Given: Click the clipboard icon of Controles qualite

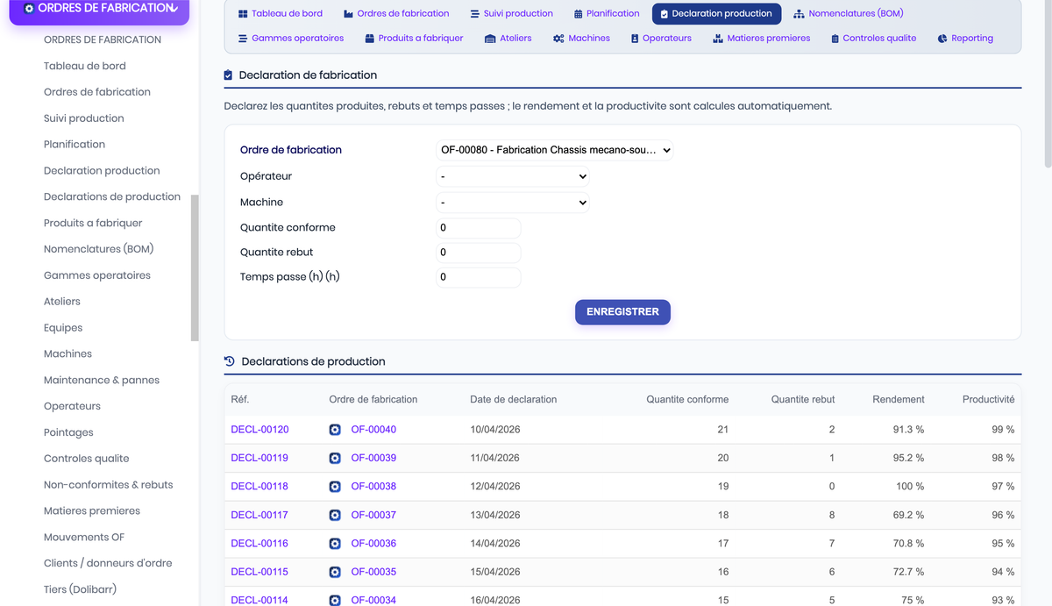Looking at the screenshot, I should pyautogui.click(x=835, y=39).
